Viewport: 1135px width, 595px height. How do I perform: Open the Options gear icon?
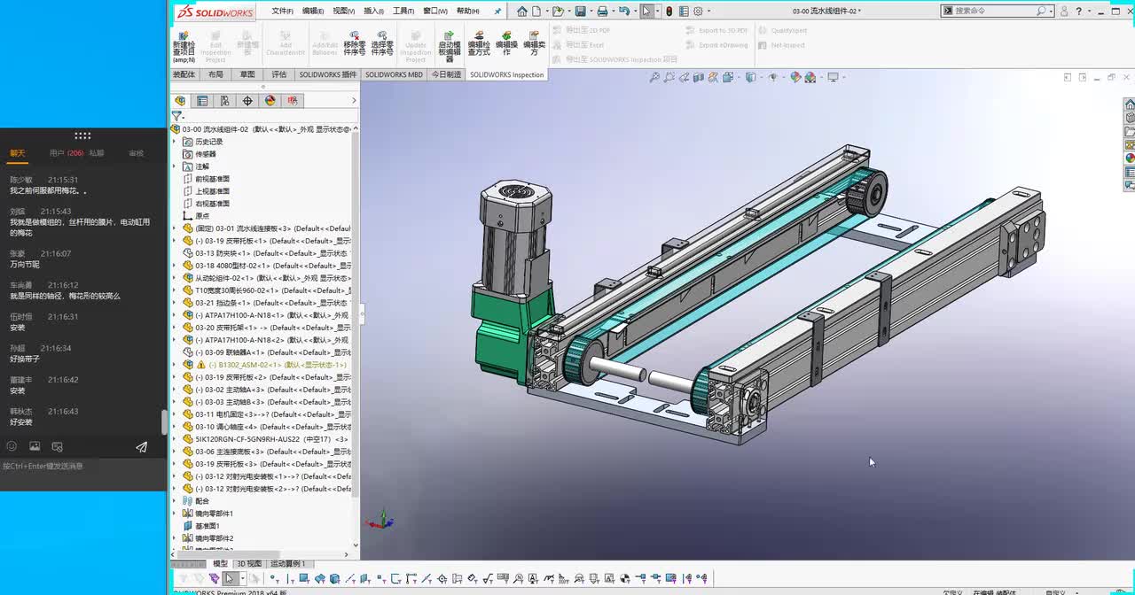[698, 12]
